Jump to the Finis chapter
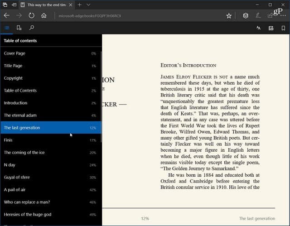Viewport: 290px width, 226px height. pos(50,140)
